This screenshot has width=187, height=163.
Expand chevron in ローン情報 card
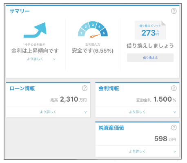click(85, 112)
